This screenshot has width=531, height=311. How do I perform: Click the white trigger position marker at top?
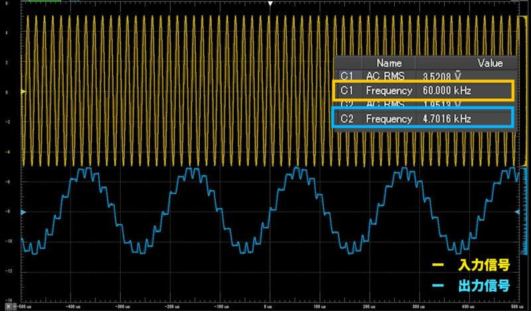point(269,4)
